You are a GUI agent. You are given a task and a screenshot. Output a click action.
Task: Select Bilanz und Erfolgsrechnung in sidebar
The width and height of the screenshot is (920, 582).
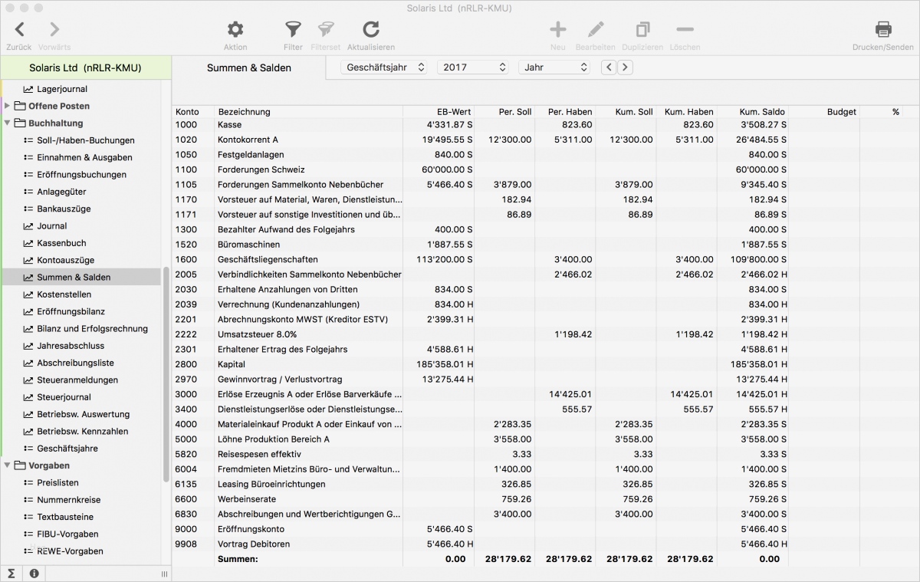tap(92, 329)
